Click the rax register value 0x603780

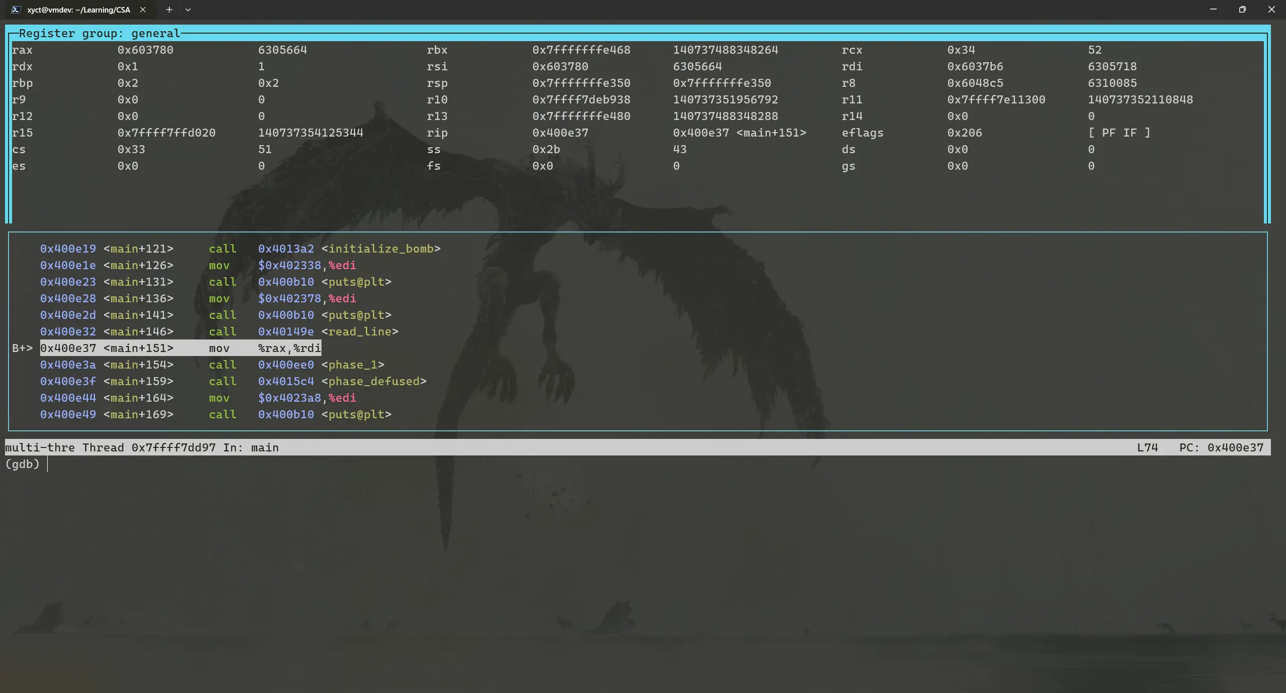click(x=145, y=50)
